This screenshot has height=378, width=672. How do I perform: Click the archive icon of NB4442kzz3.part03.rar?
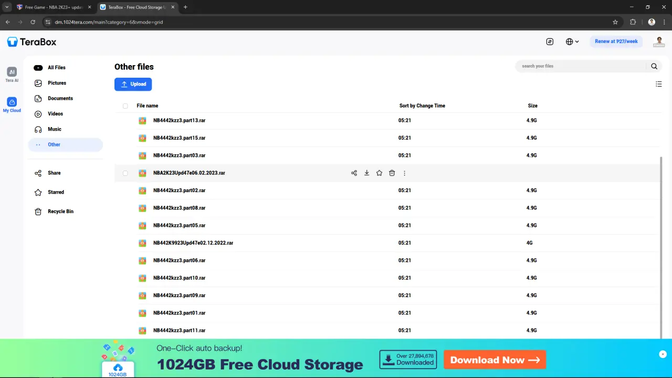click(x=142, y=155)
